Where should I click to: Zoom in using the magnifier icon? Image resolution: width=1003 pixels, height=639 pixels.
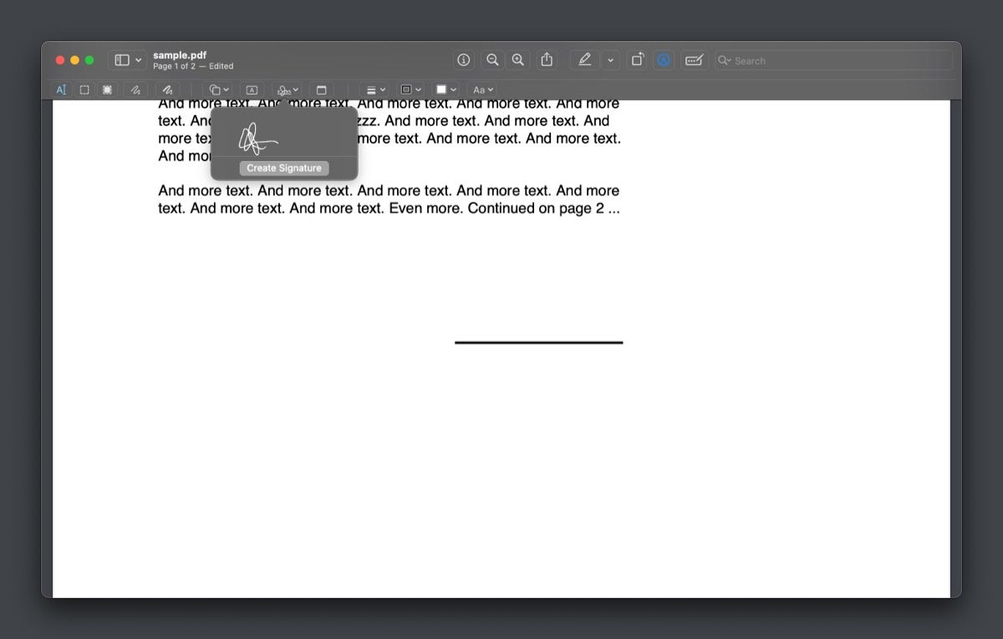518,59
